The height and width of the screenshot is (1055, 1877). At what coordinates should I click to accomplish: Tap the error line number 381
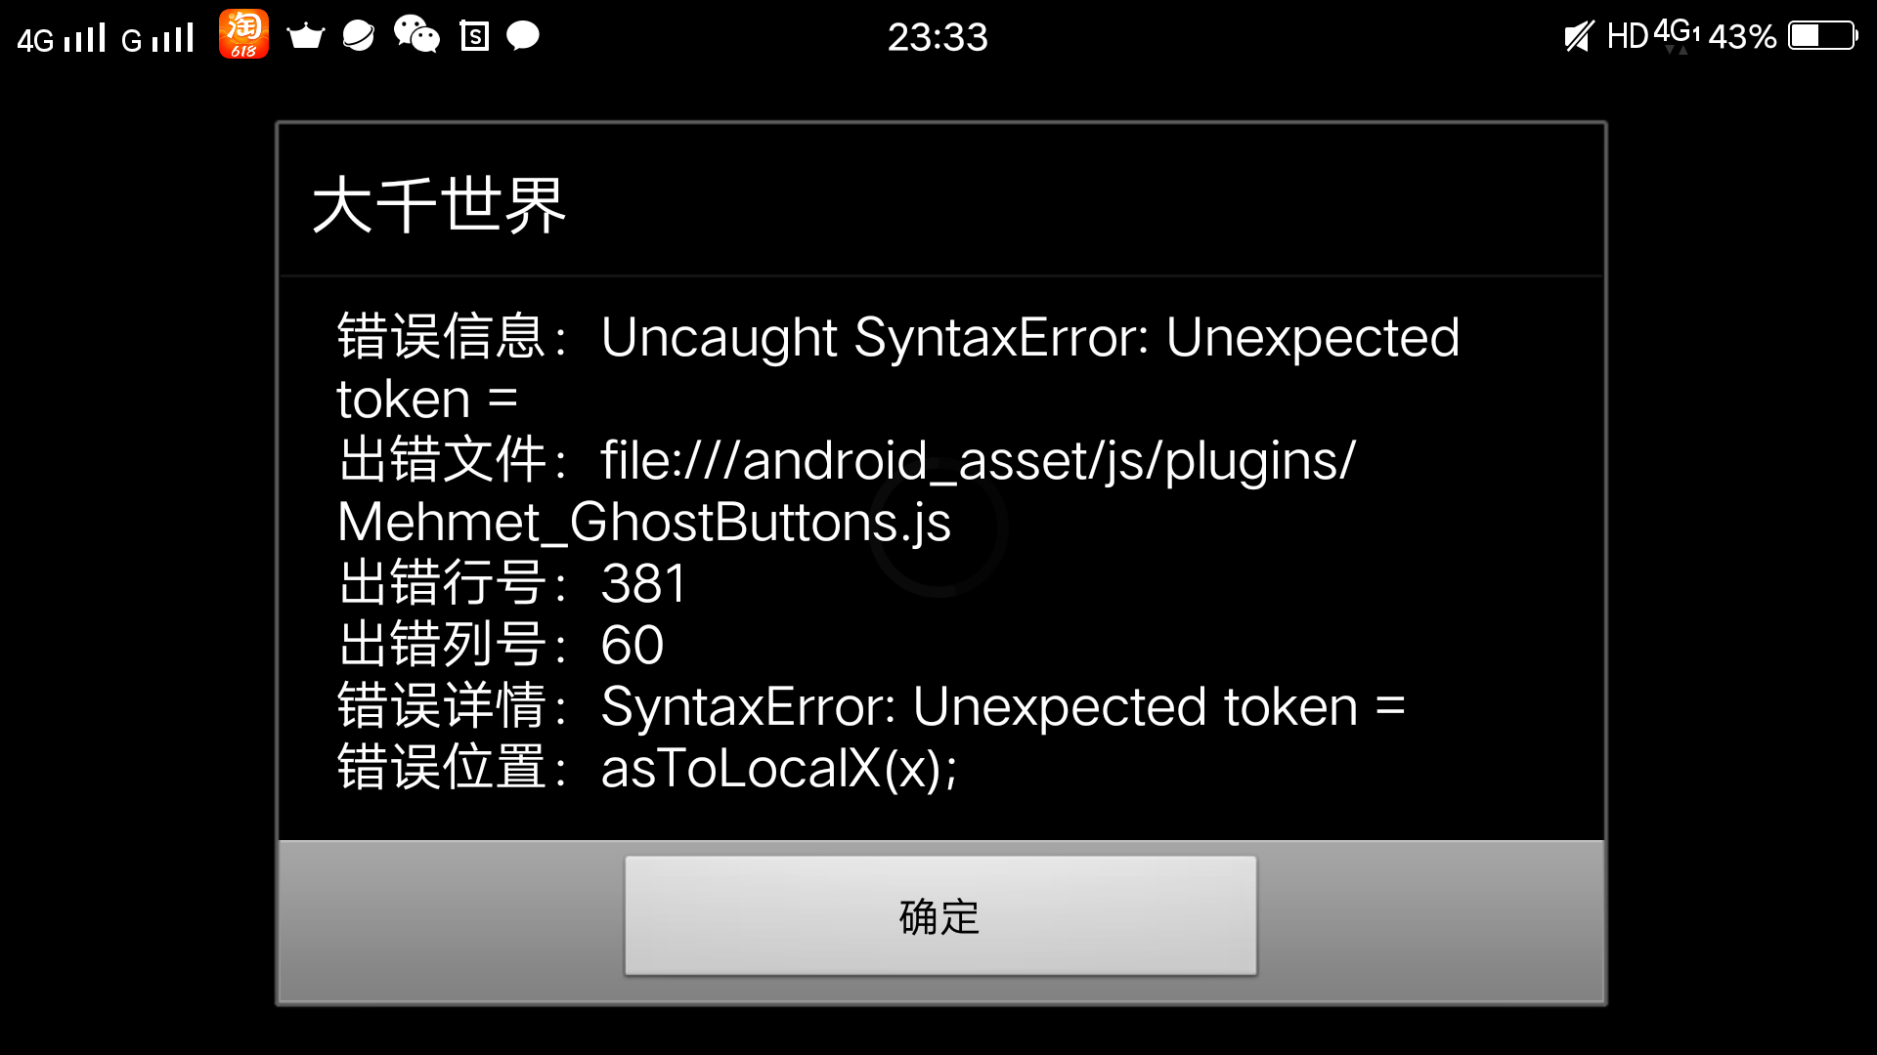point(643,584)
